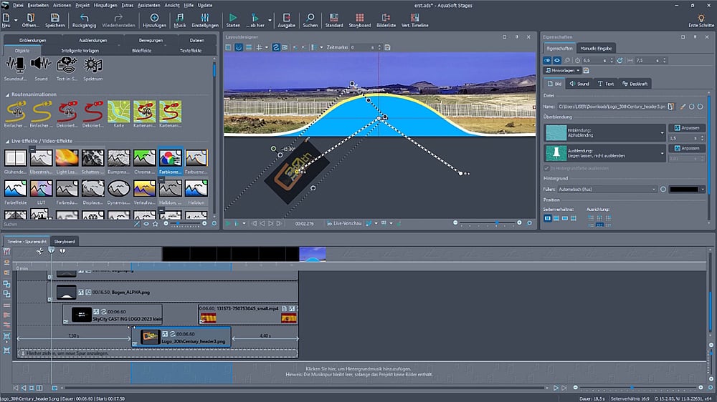The image size is (717, 402).
Task: Collapse the Routenanimationen section
Action: (8, 94)
